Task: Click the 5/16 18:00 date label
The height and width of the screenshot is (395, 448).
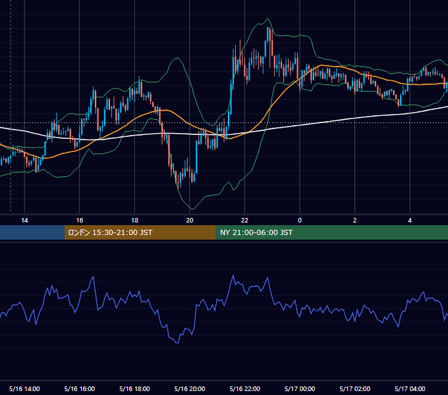Action: click(x=134, y=388)
